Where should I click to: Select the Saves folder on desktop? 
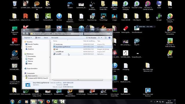point(148,17)
